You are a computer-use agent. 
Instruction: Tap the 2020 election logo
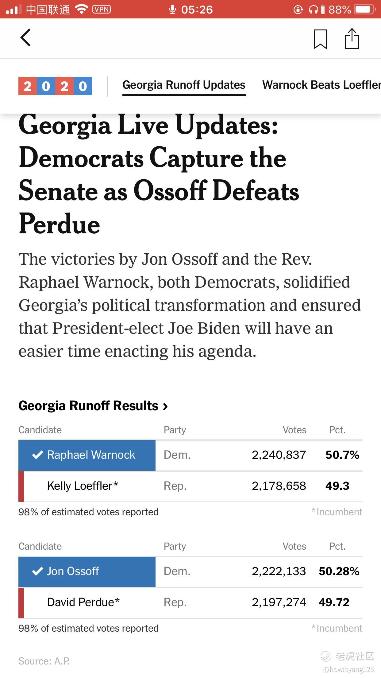pos(55,86)
